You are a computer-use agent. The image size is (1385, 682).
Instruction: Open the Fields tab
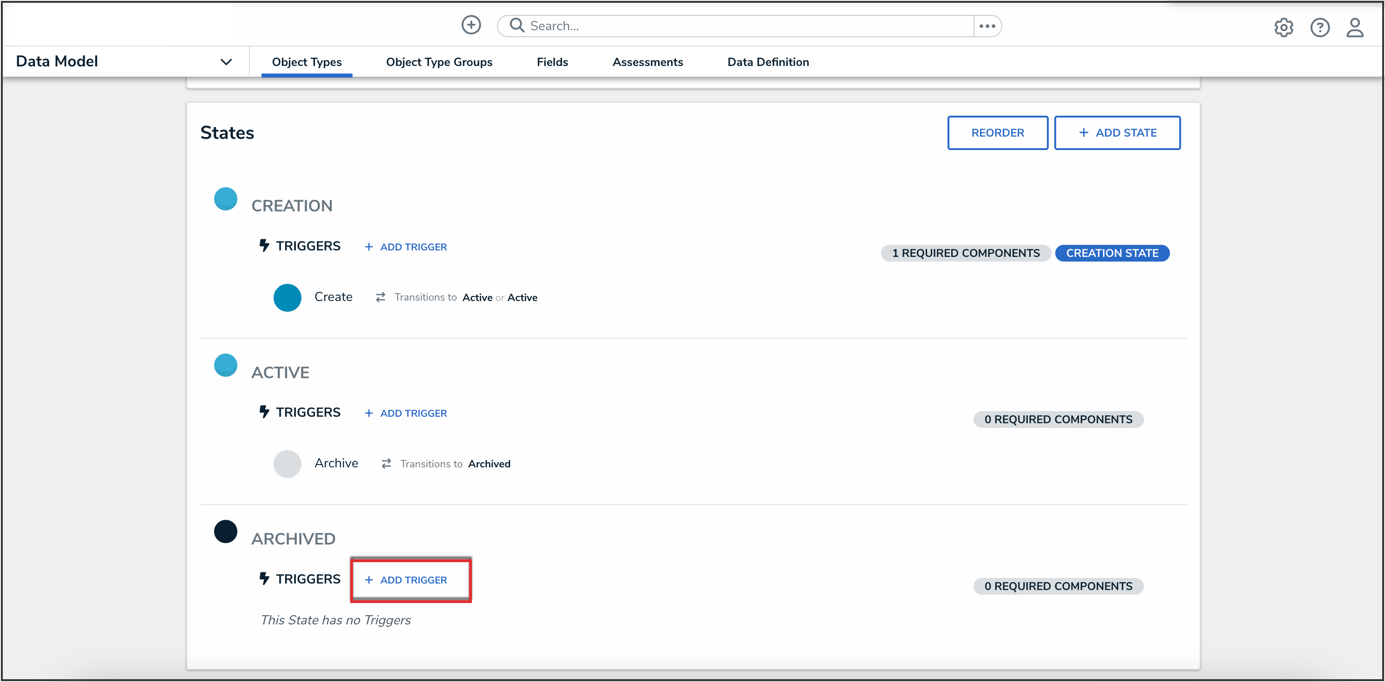click(552, 62)
